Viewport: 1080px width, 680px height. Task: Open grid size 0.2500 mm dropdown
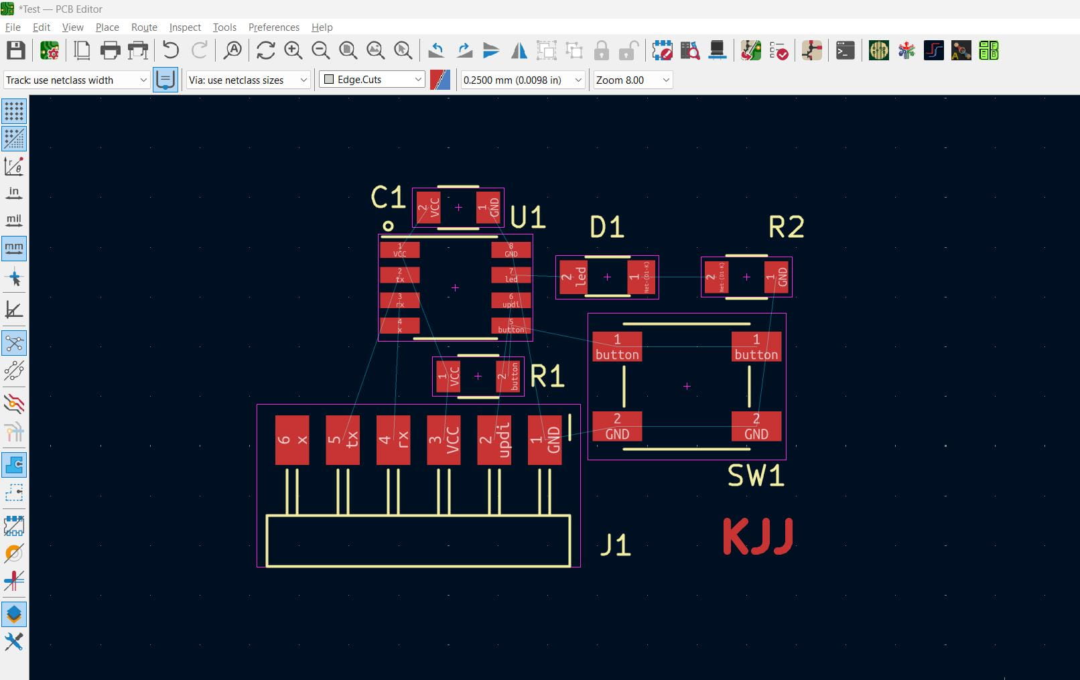click(523, 80)
